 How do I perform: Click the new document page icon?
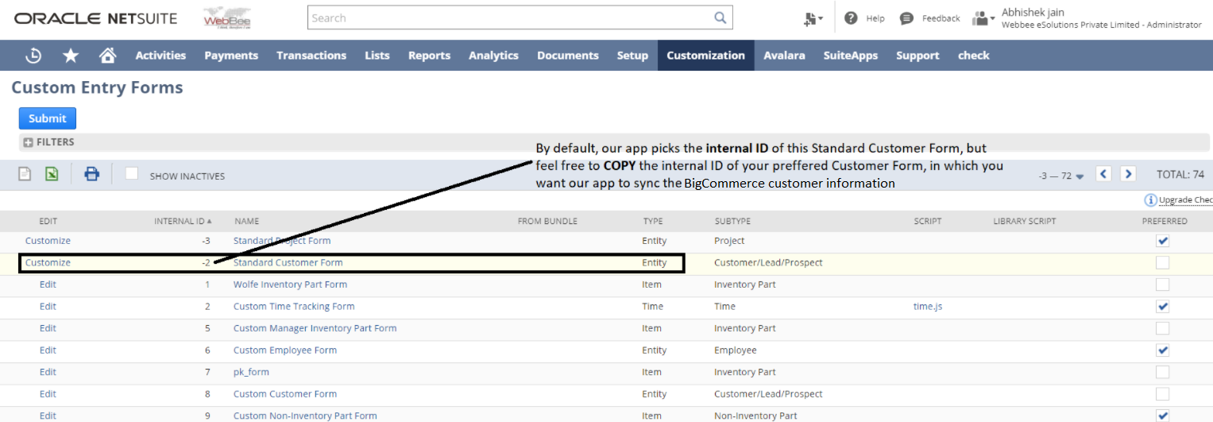[x=25, y=174]
